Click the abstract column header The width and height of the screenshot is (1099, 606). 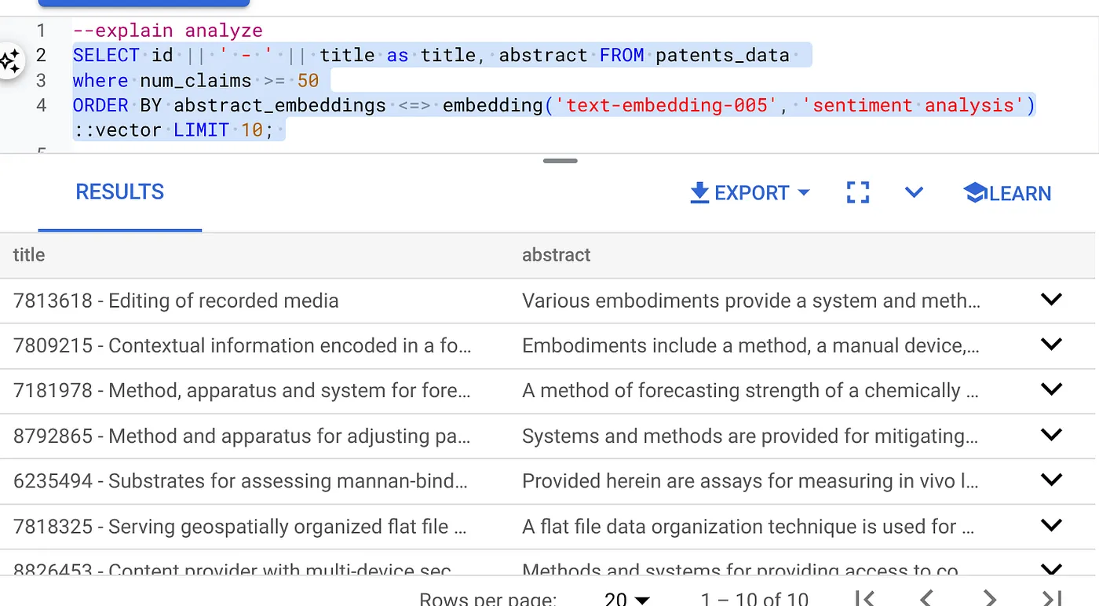pyautogui.click(x=556, y=255)
